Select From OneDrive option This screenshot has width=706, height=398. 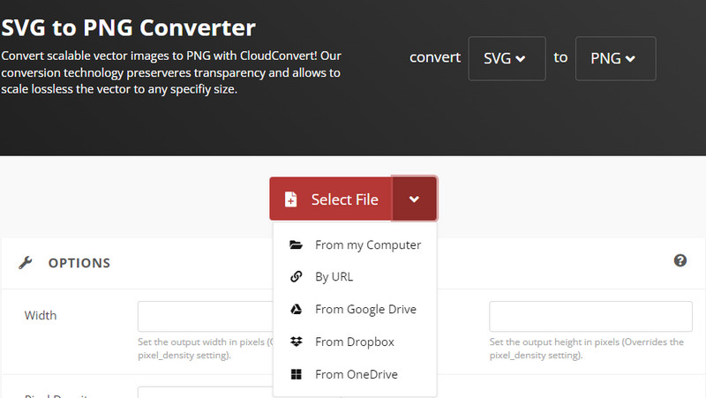356,374
